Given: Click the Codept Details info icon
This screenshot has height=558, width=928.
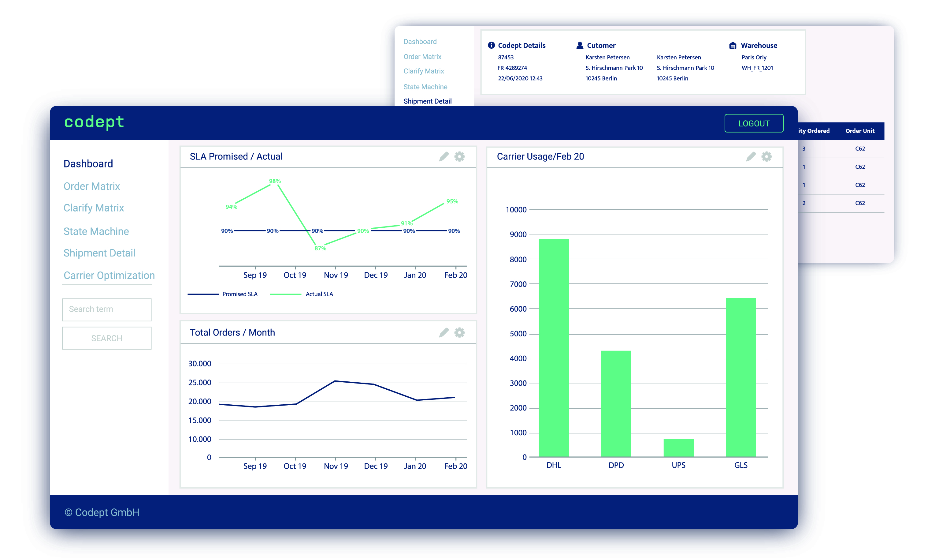Looking at the screenshot, I should pos(491,45).
